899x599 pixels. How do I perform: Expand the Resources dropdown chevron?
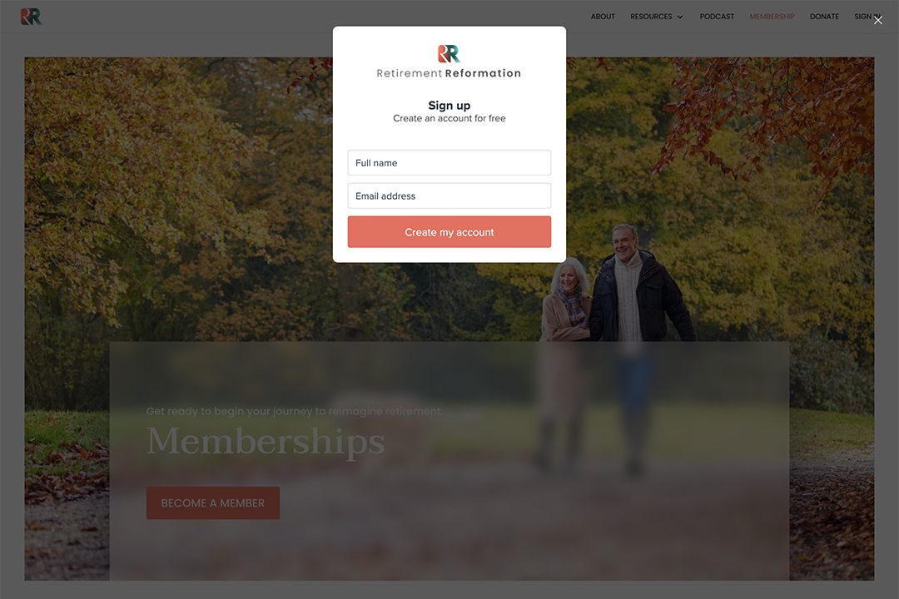(x=680, y=17)
